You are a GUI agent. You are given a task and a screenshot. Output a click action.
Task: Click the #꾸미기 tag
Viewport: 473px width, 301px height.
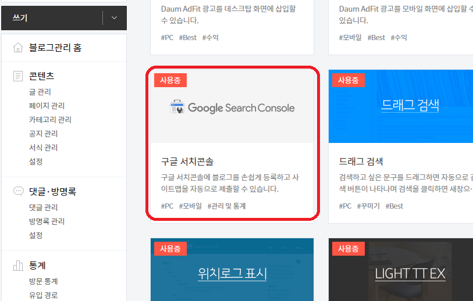[x=368, y=206]
